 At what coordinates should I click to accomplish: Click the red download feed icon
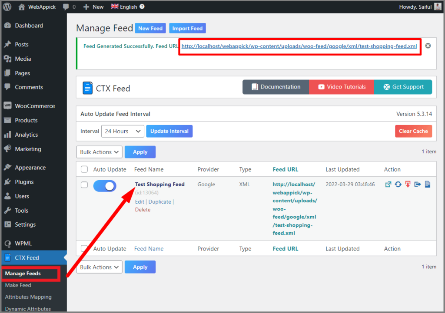click(x=408, y=185)
